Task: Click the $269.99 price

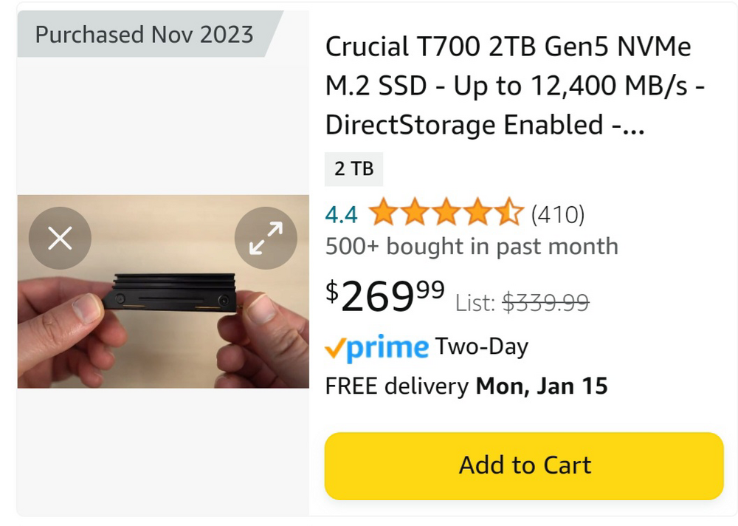Action: point(385,296)
